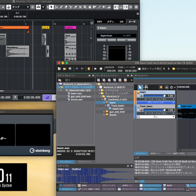This screenshot has width=196, height=196.
Task: Select the Line tool in Nuendo toolbar
Action: (100, 7)
